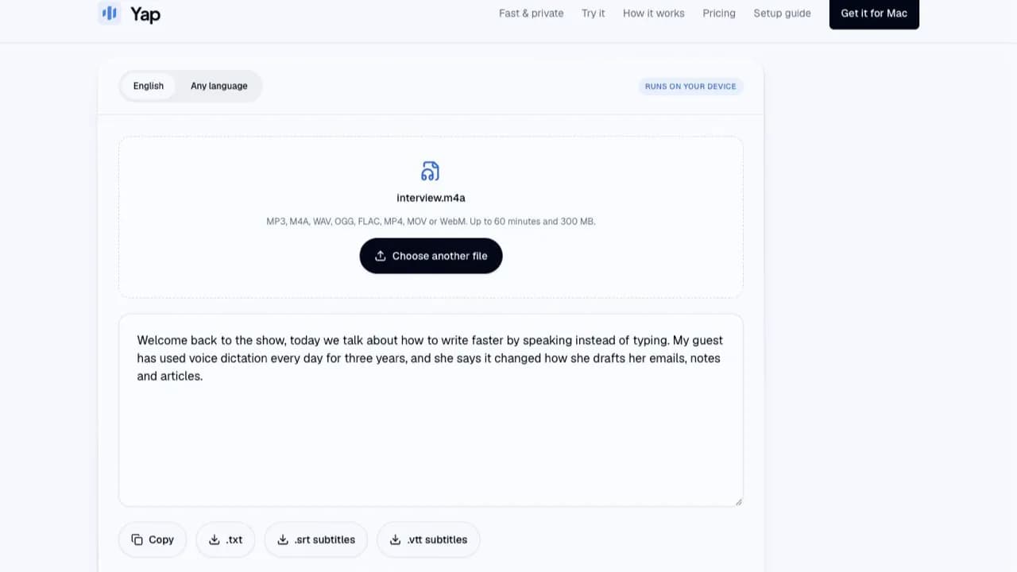Click the download icon beside .srt subtitles

(283, 539)
